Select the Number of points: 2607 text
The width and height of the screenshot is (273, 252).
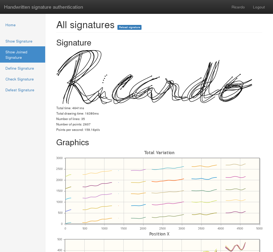73,124
